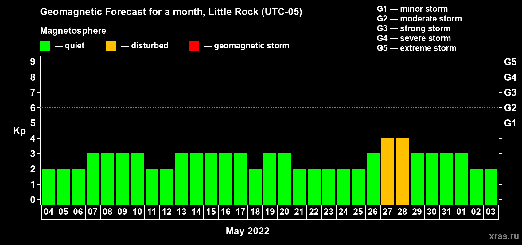Screen dimensions: 522x245
Task: Click date label '31' on the x-axis
Action: click(x=446, y=212)
